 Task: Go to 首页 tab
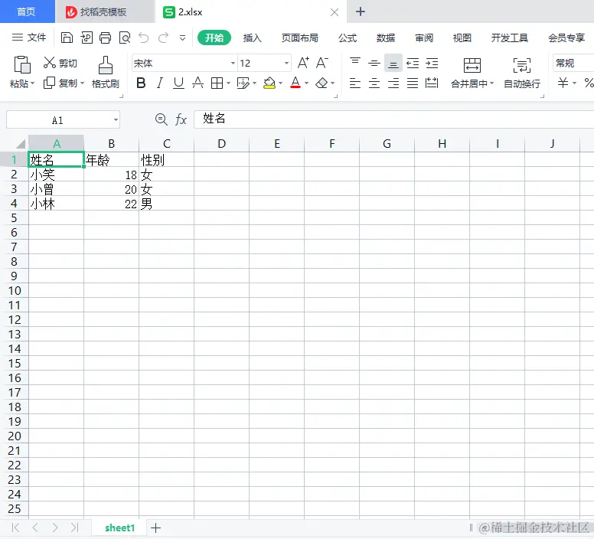(27, 11)
